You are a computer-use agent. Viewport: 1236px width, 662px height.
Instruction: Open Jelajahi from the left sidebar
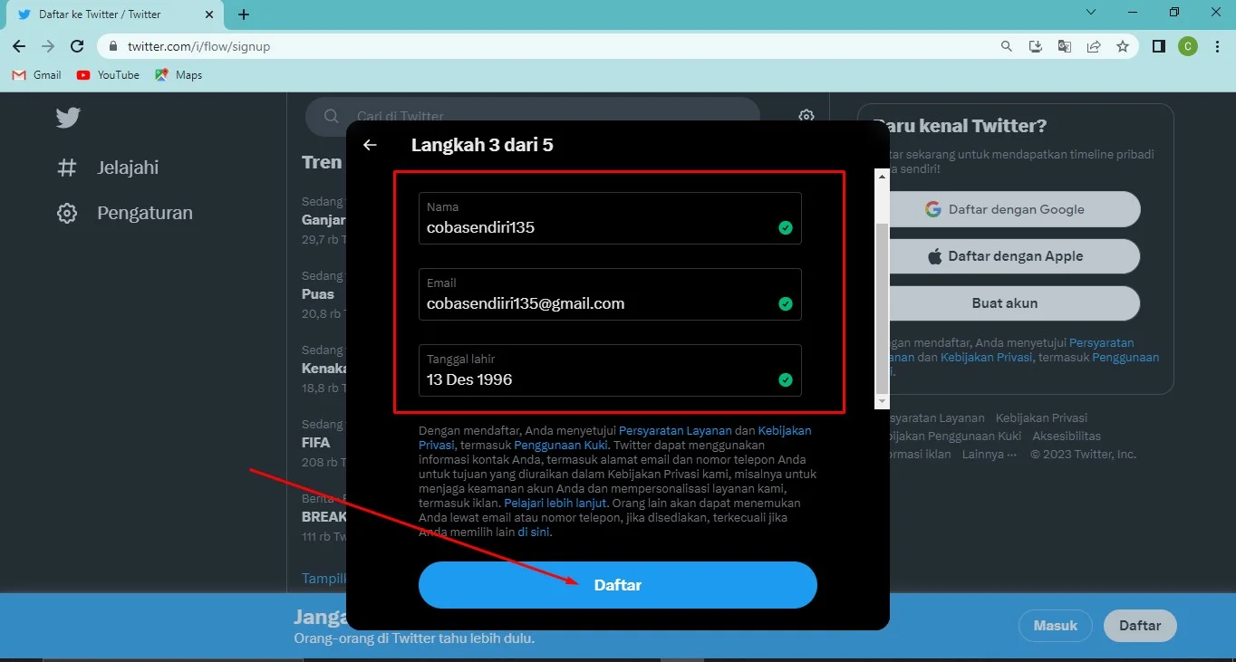111,168
